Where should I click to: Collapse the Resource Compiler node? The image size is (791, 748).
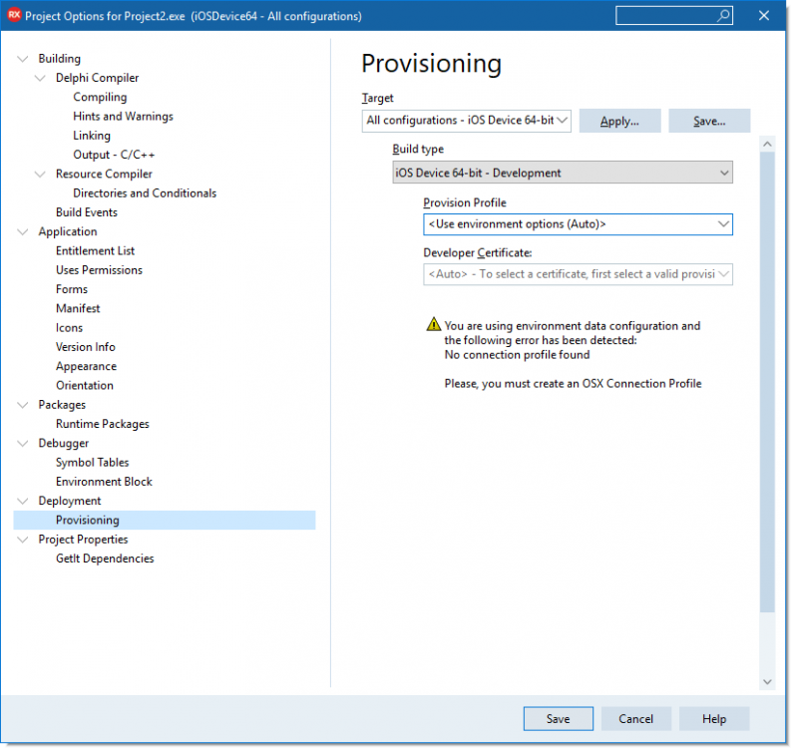(x=40, y=175)
